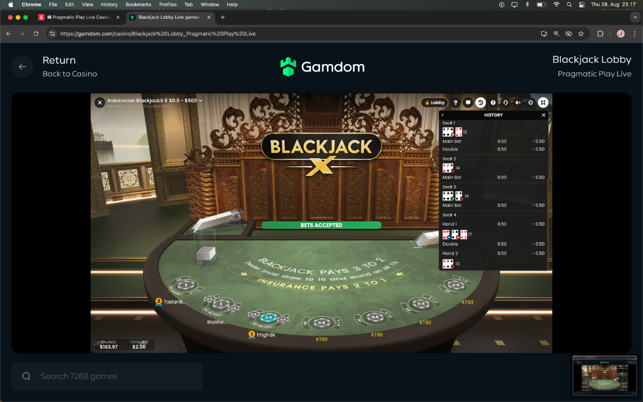Open the live chat bubble icon
Viewport: 643px width, 402px height.
click(x=468, y=102)
